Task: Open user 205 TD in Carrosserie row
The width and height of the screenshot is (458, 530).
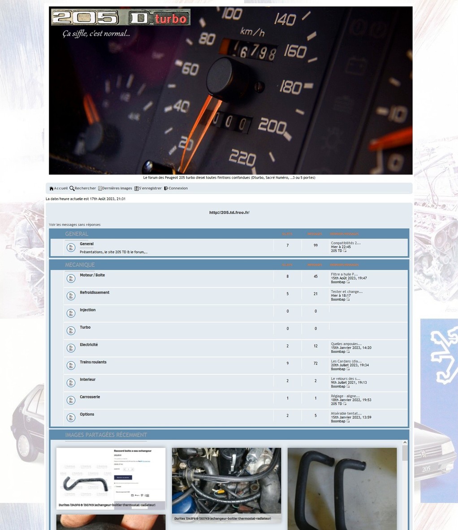Action: pos(337,404)
